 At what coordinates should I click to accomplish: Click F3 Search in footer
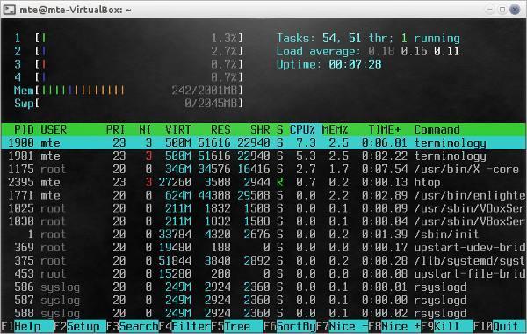click(133, 326)
